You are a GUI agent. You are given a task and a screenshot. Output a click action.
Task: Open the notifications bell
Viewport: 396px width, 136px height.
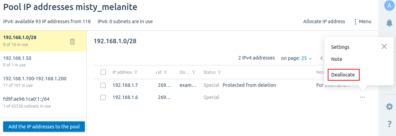389,23
